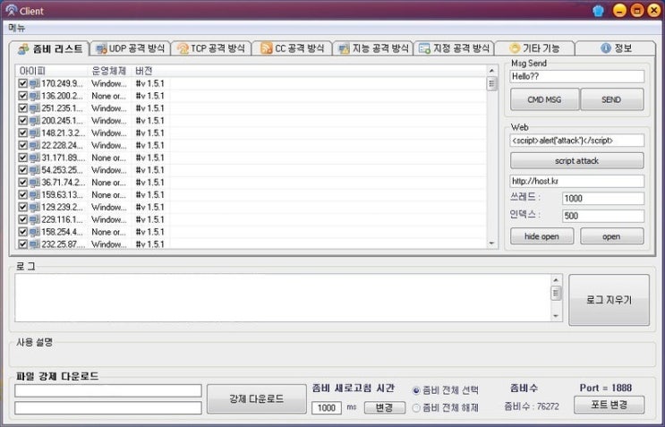Click inside the 로그 text area
The height and width of the screenshot is (427, 665).
click(x=283, y=298)
